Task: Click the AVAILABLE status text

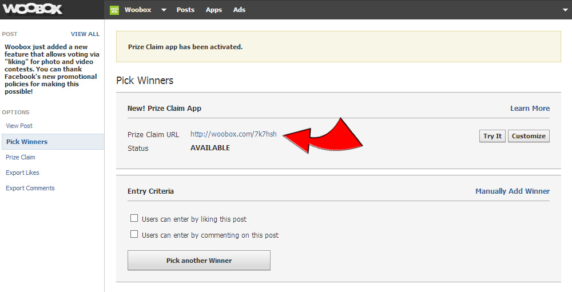Action: (x=210, y=147)
